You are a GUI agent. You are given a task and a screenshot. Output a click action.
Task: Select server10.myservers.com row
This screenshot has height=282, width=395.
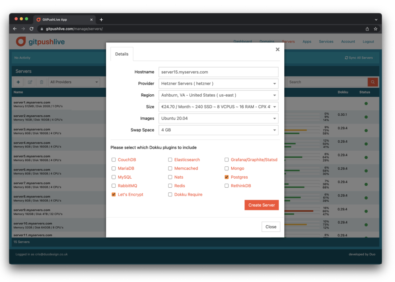59,225
